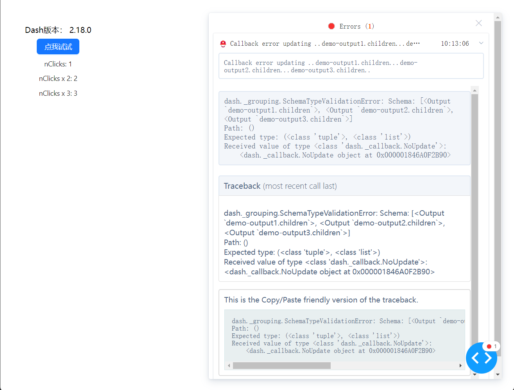Click the red error count badge showing 1
This screenshot has width=514, height=390.
[492, 346]
